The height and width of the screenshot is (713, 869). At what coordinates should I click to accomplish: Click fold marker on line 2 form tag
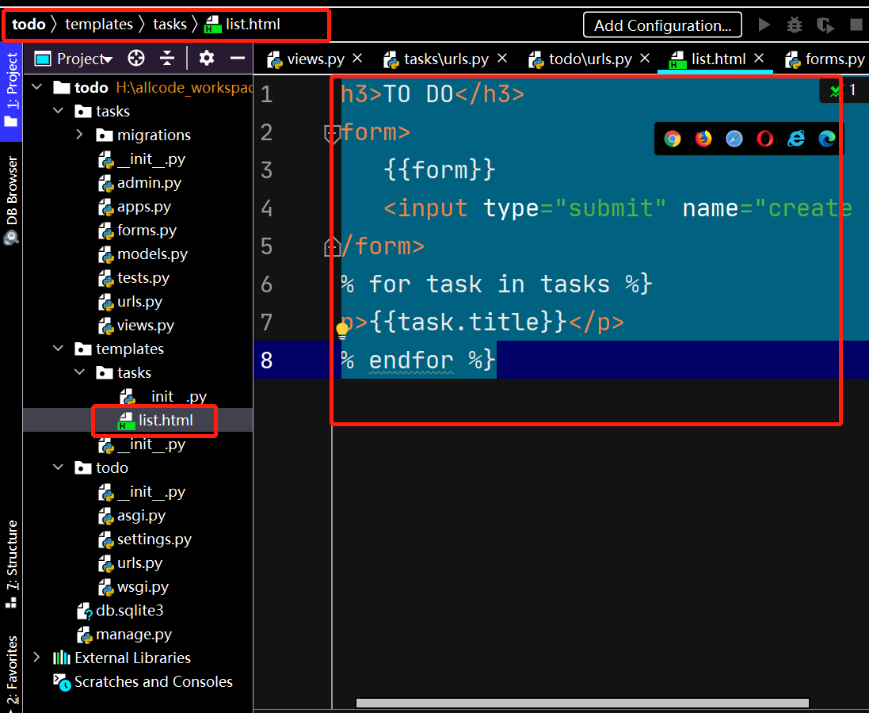(x=332, y=134)
